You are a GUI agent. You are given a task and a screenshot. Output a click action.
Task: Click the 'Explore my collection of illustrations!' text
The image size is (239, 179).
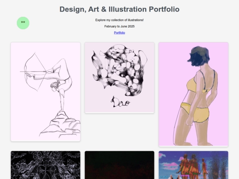[119, 20]
